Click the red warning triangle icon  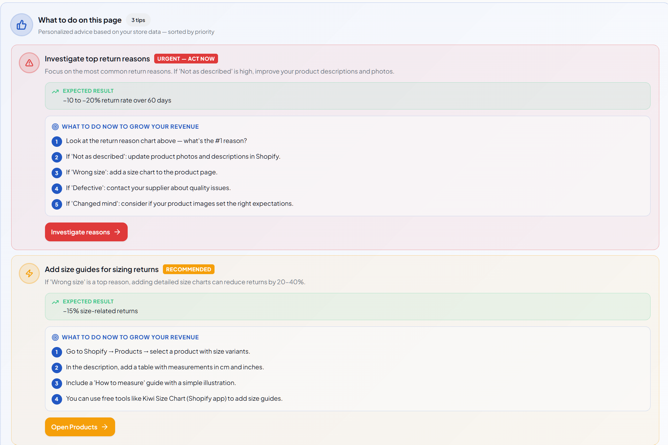(29, 63)
